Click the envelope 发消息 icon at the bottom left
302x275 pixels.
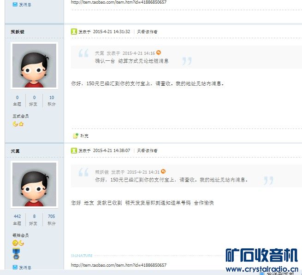(15, 267)
